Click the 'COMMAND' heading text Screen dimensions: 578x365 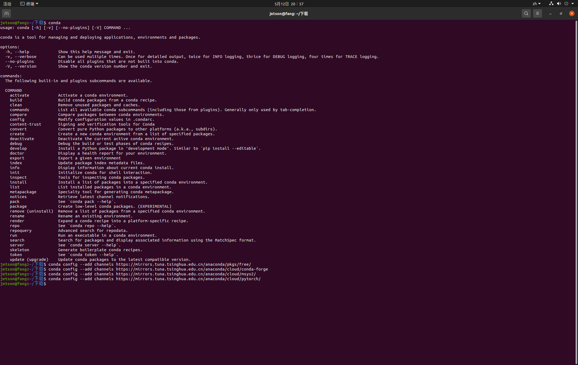[x=13, y=90]
